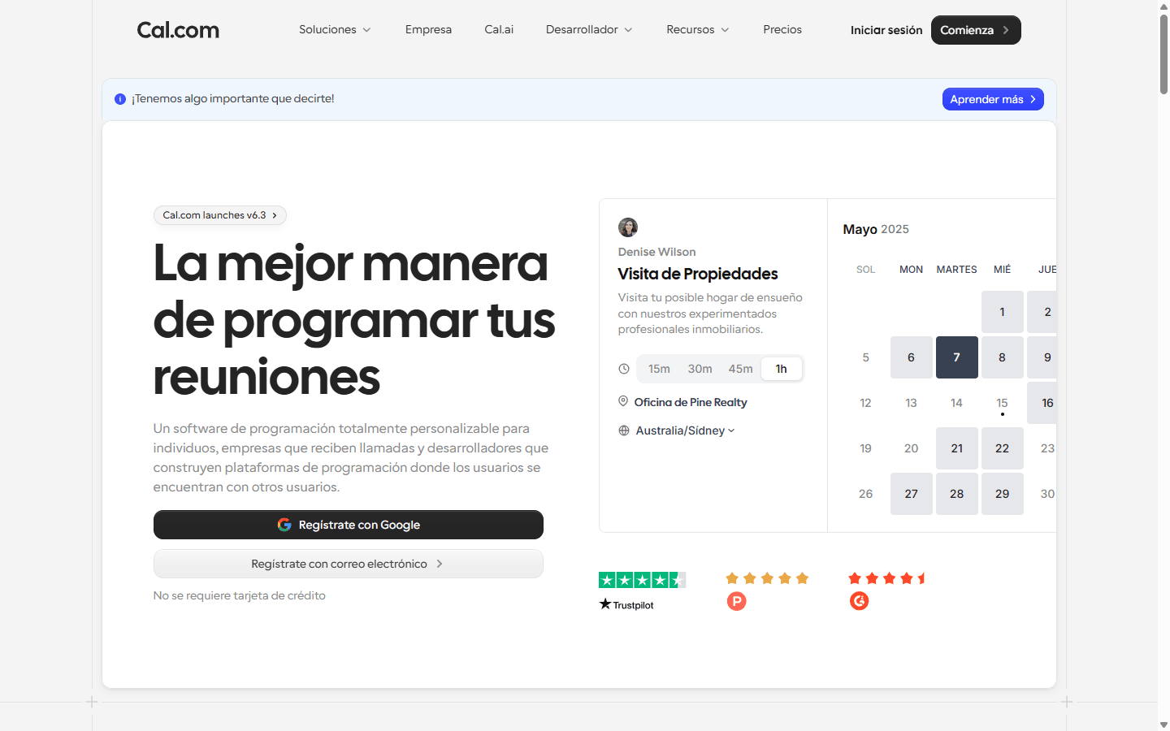The height and width of the screenshot is (731, 1170).
Task: Select the highlighted May 7 date
Action: pos(957,357)
